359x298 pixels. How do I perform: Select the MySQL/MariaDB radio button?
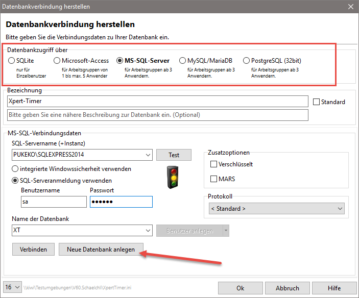182,61
